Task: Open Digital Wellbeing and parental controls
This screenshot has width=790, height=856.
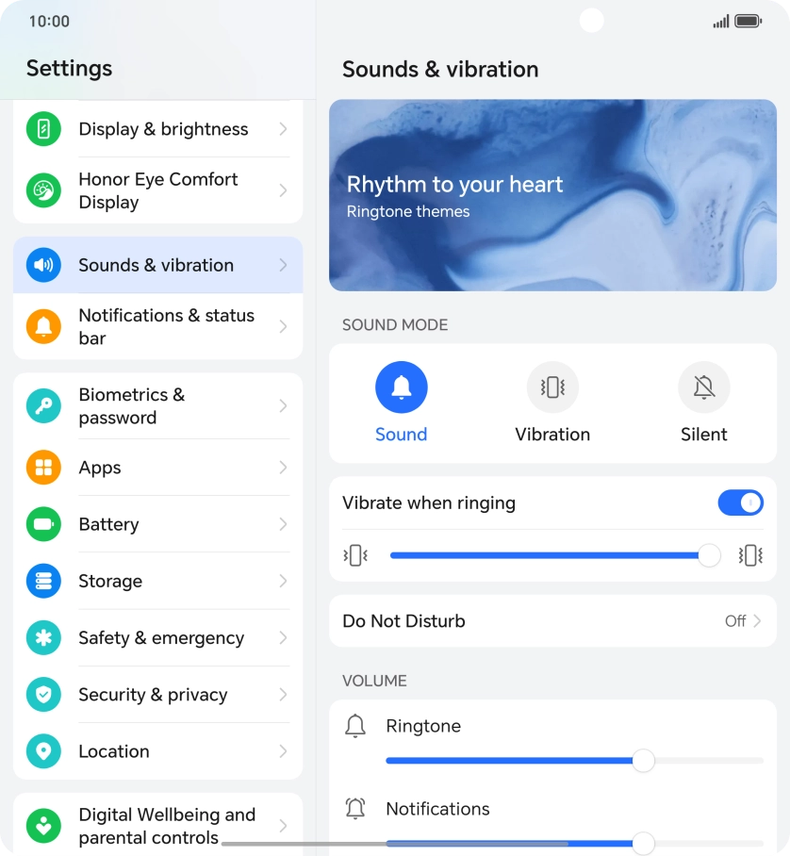Action: (157, 826)
